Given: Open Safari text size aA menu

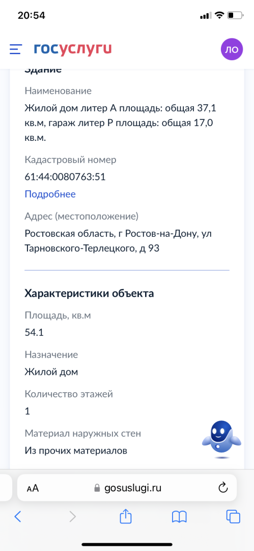Looking at the screenshot, I should click(x=33, y=488).
